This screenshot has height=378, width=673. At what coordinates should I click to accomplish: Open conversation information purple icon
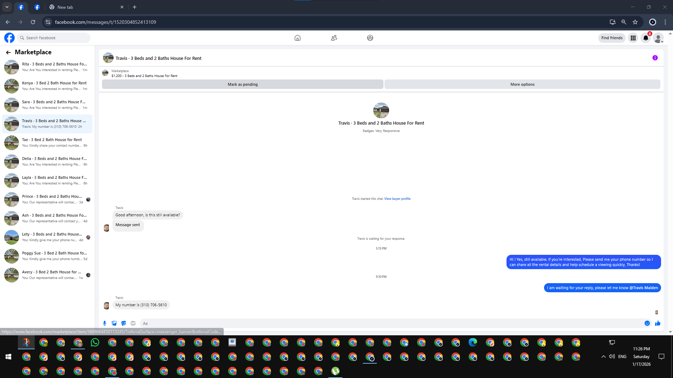click(655, 58)
